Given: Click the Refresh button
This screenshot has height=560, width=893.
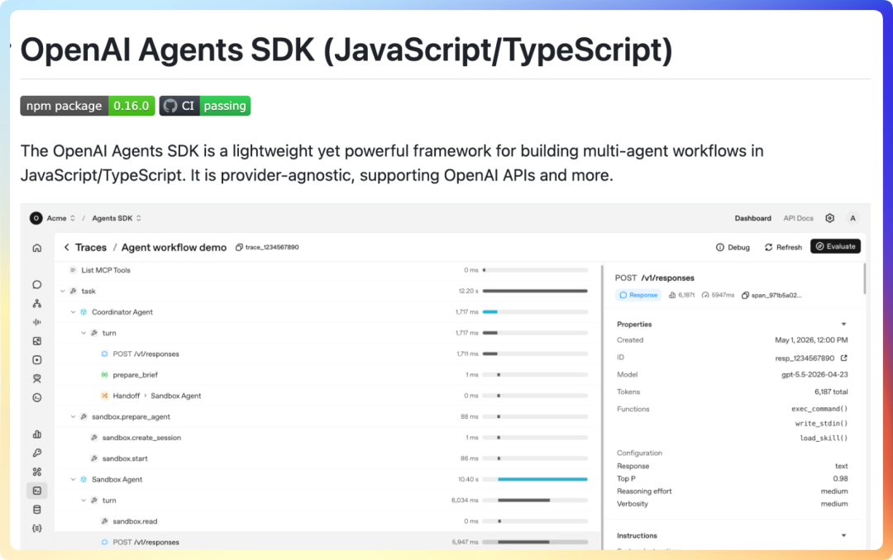Looking at the screenshot, I should [x=783, y=247].
